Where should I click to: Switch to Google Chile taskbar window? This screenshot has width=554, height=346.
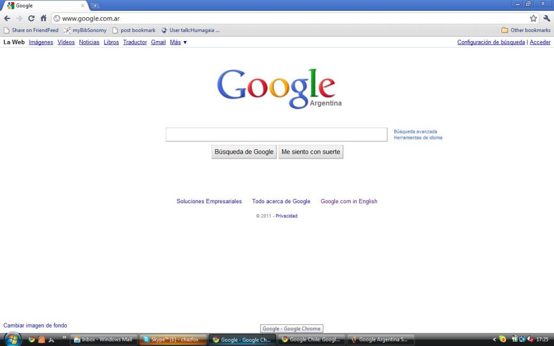pos(312,340)
